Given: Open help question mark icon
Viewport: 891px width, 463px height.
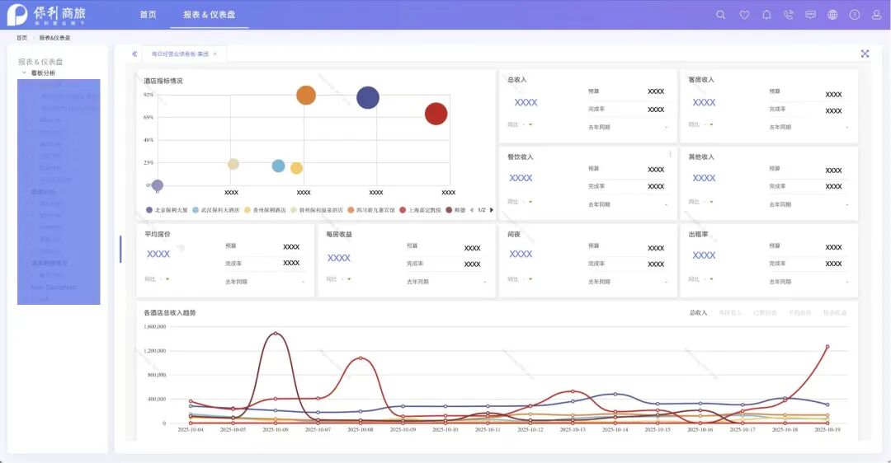Looking at the screenshot, I should (854, 15).
